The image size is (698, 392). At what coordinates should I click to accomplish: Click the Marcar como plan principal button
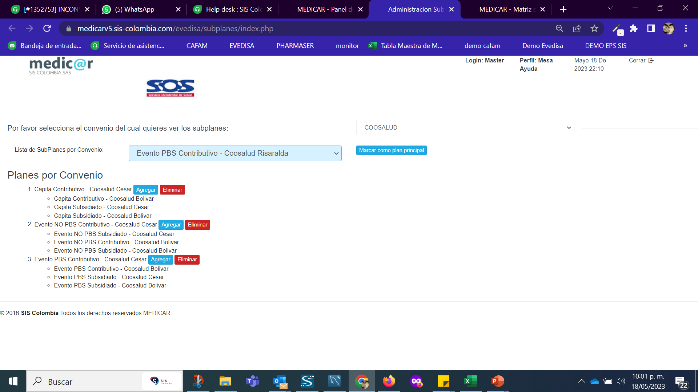tap(391, 150)
